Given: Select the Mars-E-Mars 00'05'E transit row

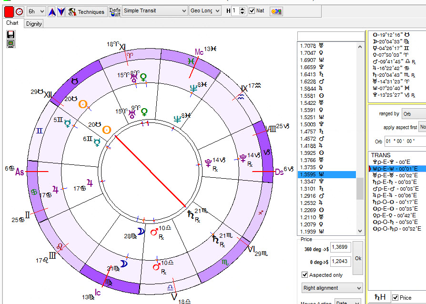Looking at the screenshot, I should click(397, 189).
